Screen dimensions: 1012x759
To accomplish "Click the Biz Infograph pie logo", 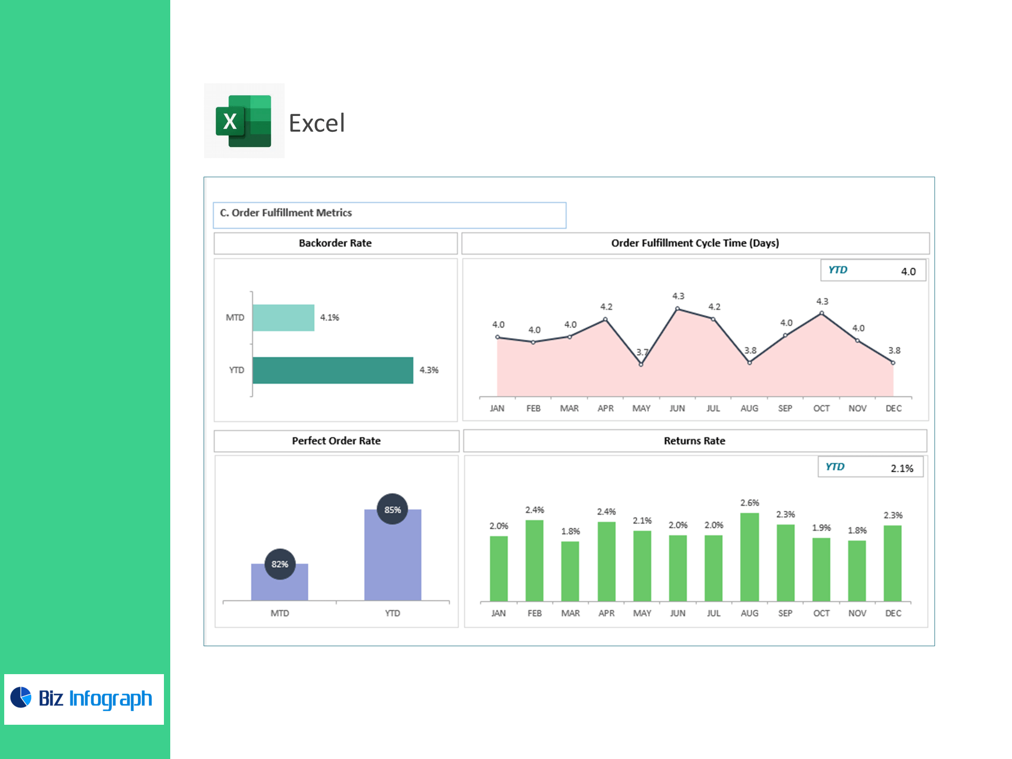I will pos(21,697).
